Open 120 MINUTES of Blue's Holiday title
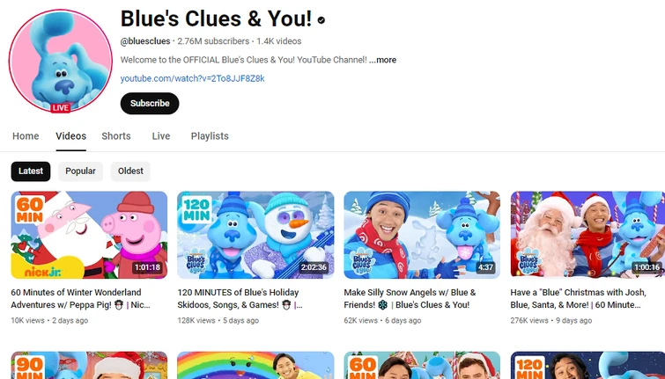 (240, 299)
